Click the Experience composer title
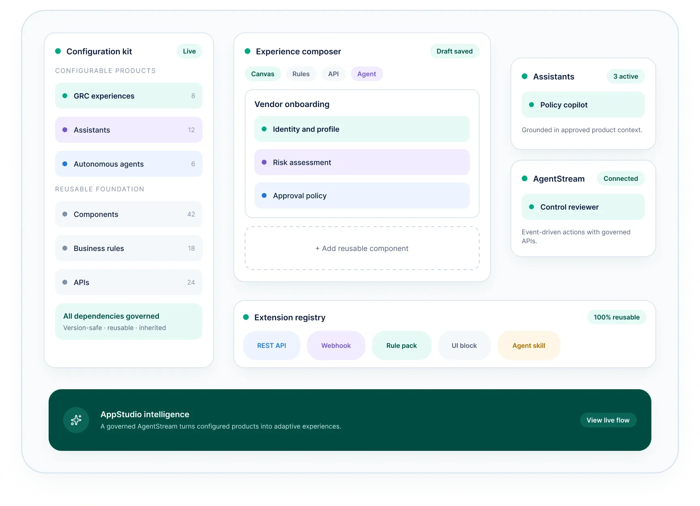This screenshot has height=506, width=700. (299, 51)
